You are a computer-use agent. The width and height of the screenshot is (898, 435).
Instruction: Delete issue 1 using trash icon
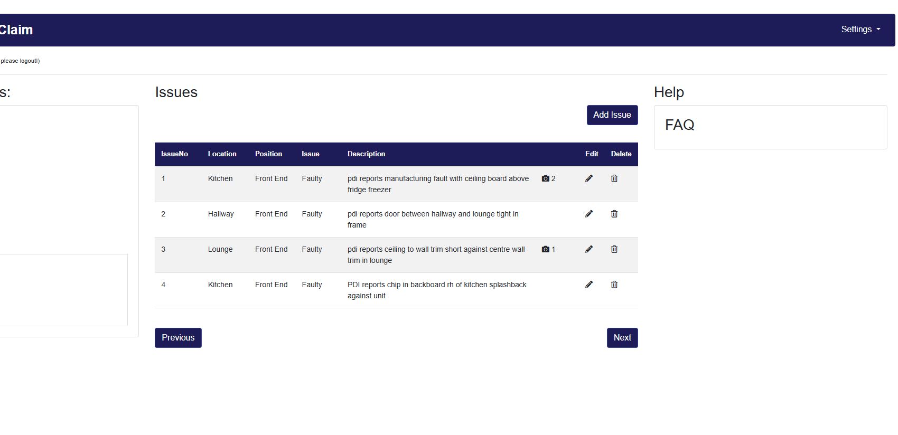point(614,178)
